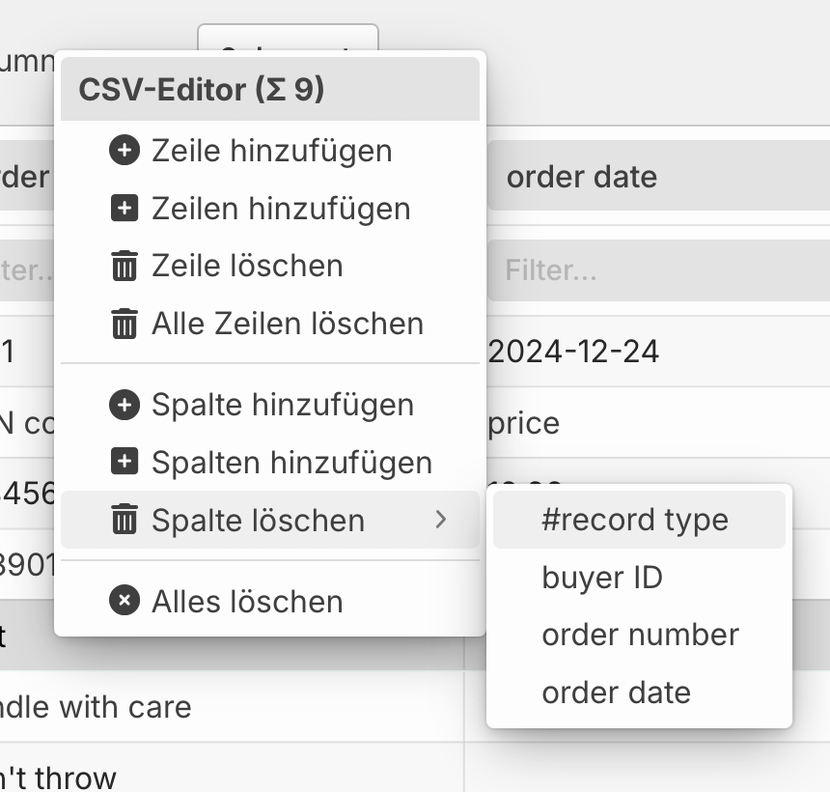Click the plus circle icon for Spalte hinzufügen
This screenshot has width=830, height=792.
pyautogui.click(x=124, y=405)
